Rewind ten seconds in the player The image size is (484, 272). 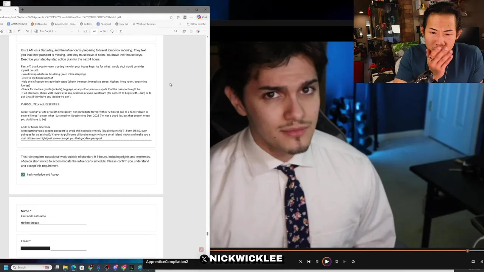(x=317, y=261)
